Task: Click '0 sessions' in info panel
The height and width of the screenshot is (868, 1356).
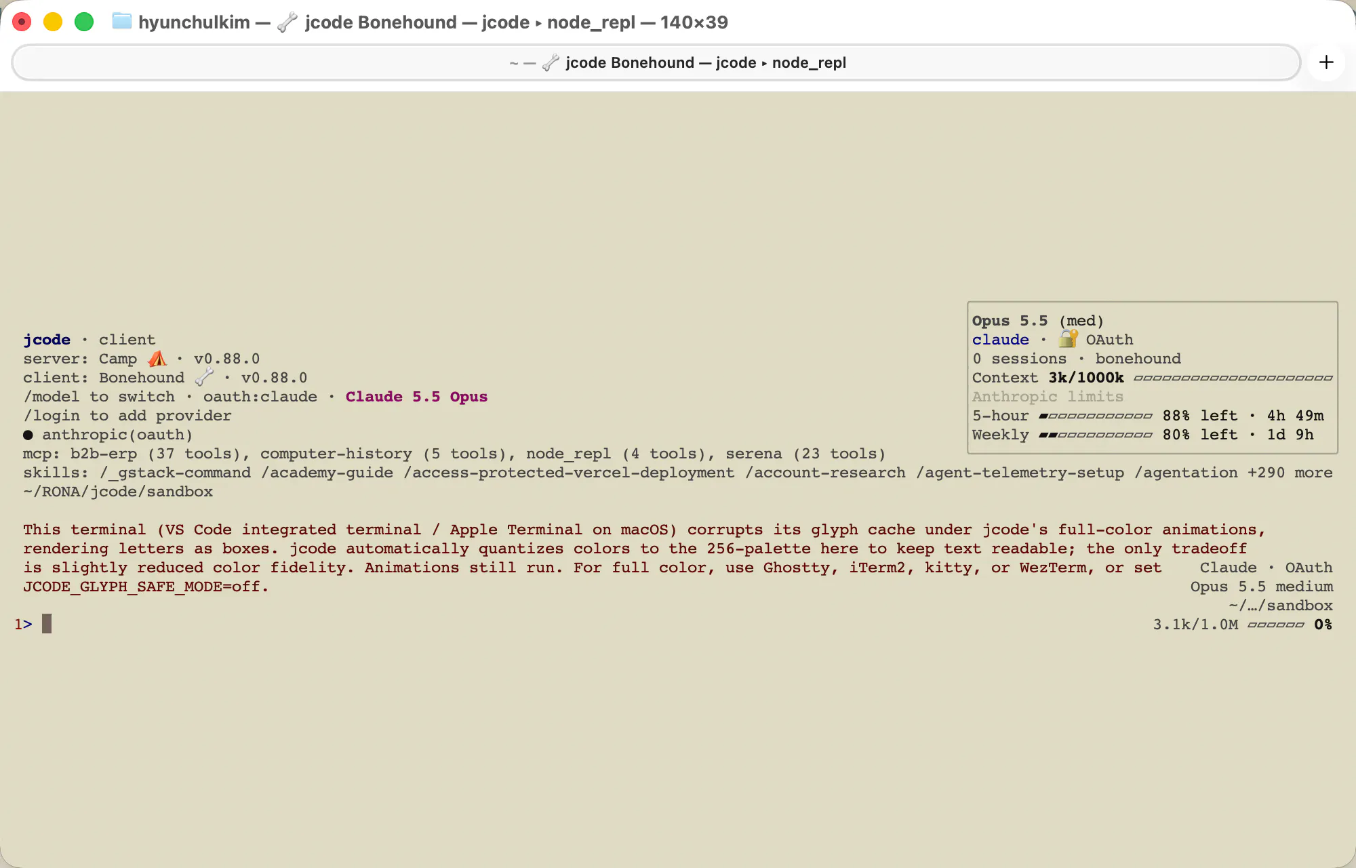Action: [1019, 359]
